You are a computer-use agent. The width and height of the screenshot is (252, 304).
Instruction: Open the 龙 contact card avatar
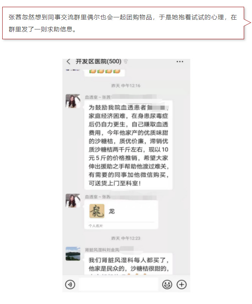tap(97, 211)
